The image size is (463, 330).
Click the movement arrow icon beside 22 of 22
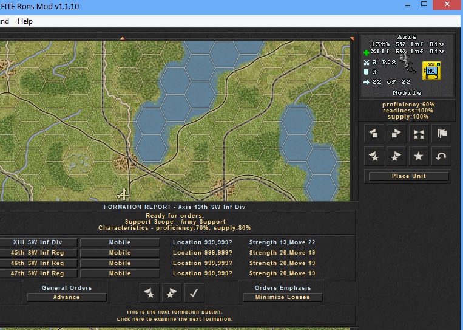(367, 82)
